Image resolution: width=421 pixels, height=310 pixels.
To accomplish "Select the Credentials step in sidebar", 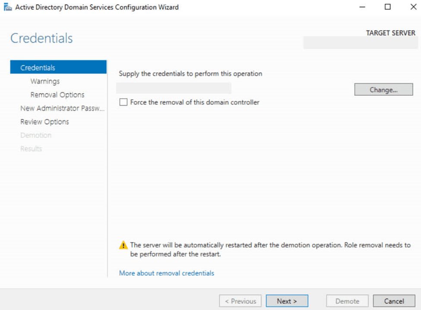I will coord(58,67).
